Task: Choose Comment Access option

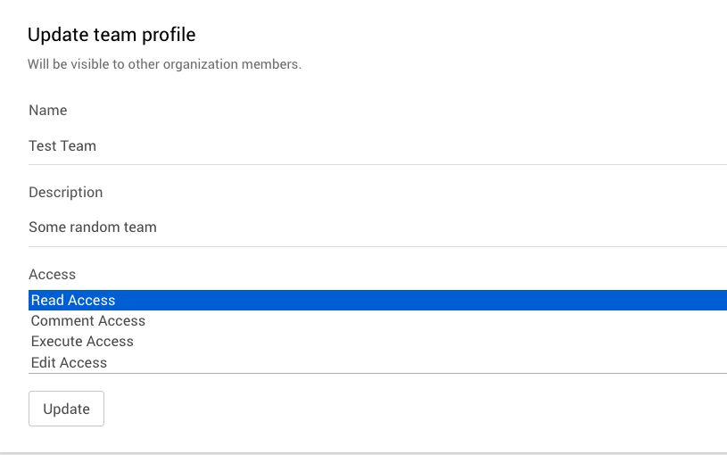Action: (x=87, y=321)
